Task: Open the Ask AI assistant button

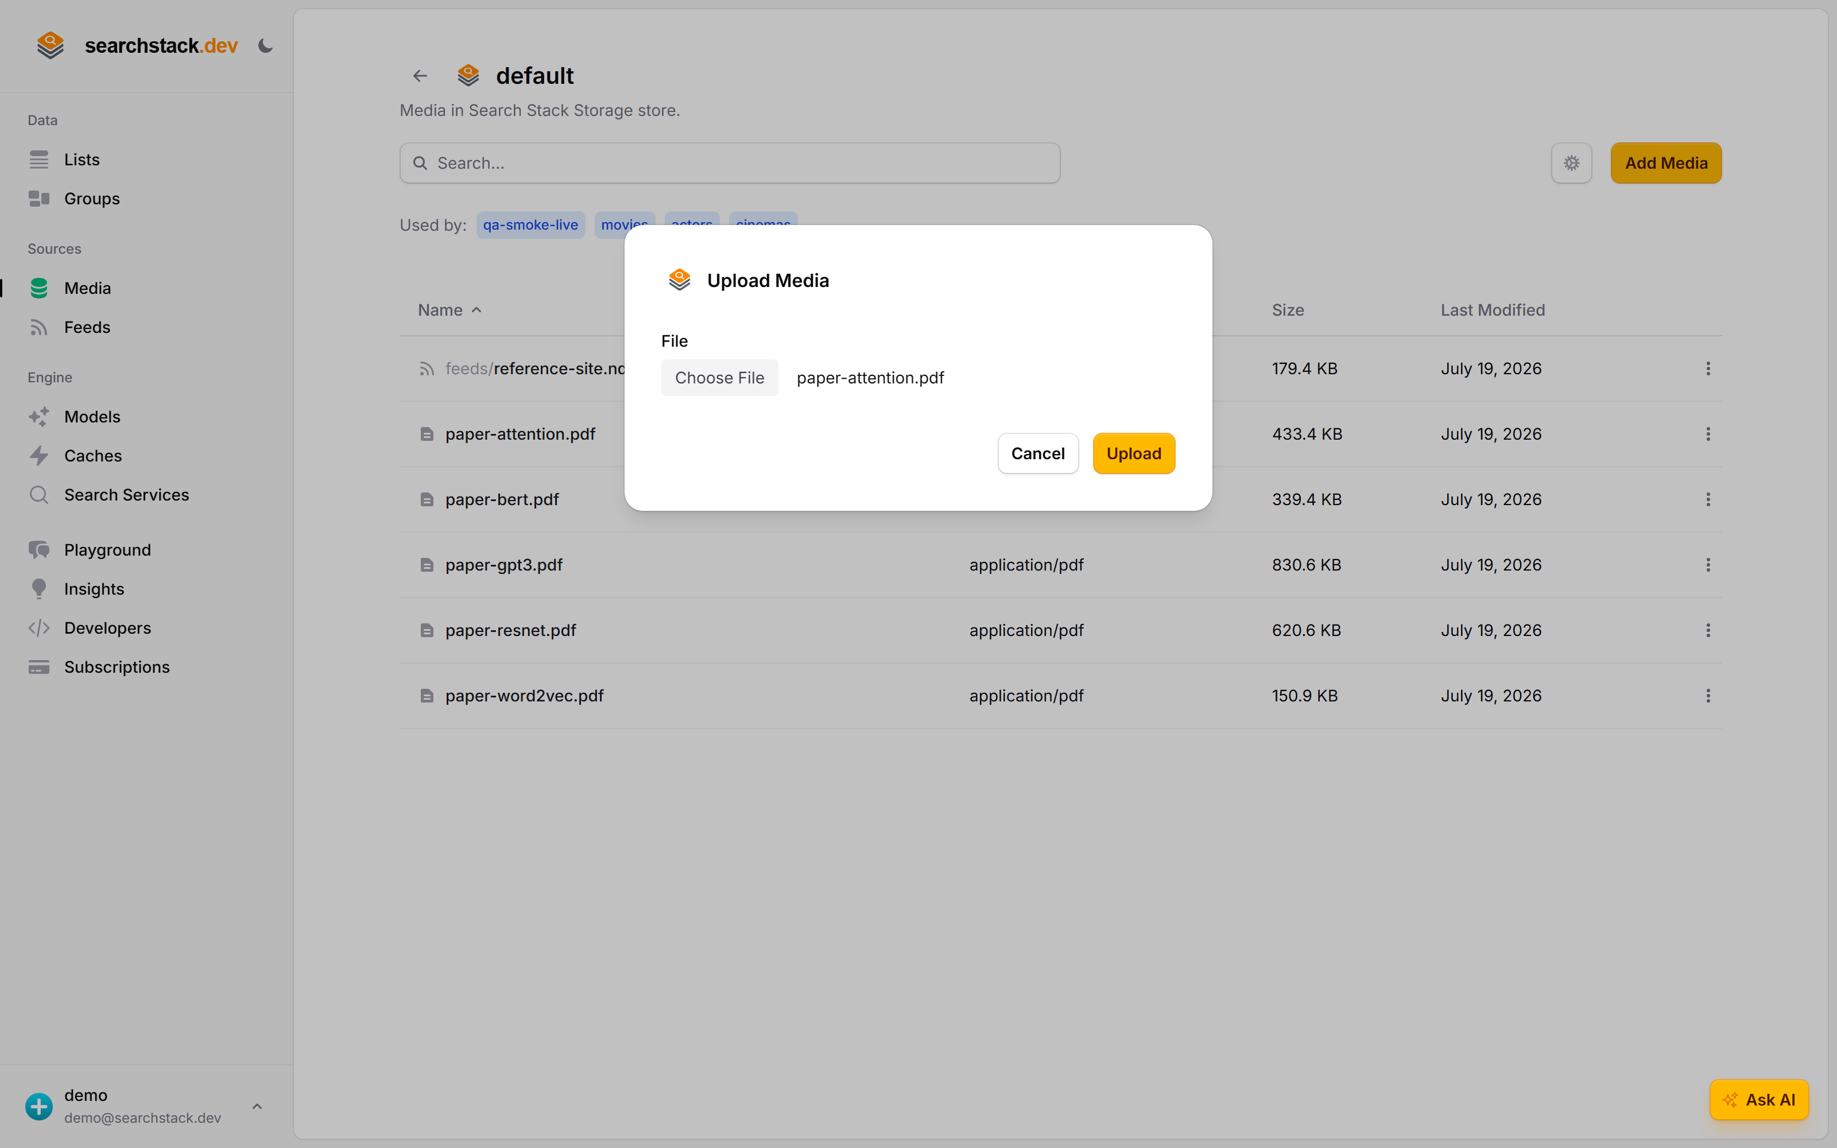Action: pos(1759,1099)
